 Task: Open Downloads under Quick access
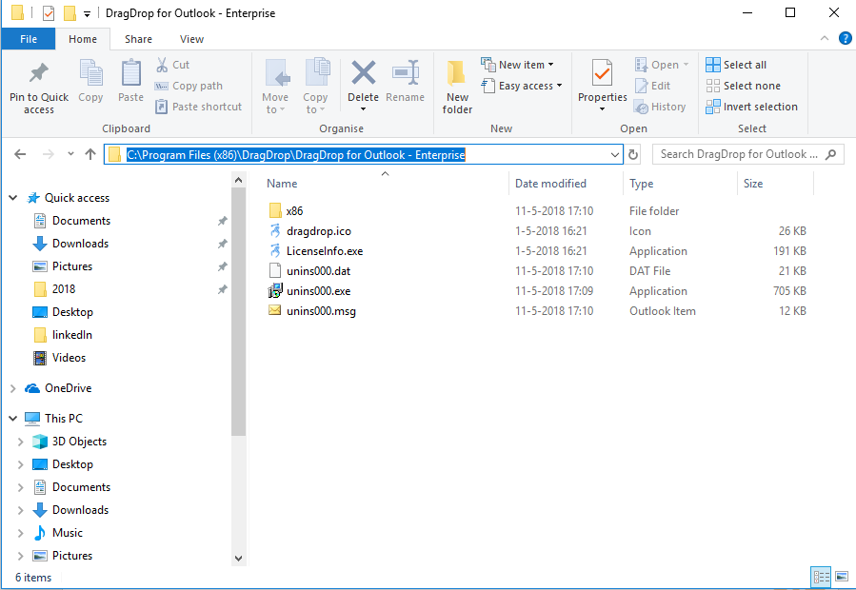pyautogui.click(x=80, y=244)
